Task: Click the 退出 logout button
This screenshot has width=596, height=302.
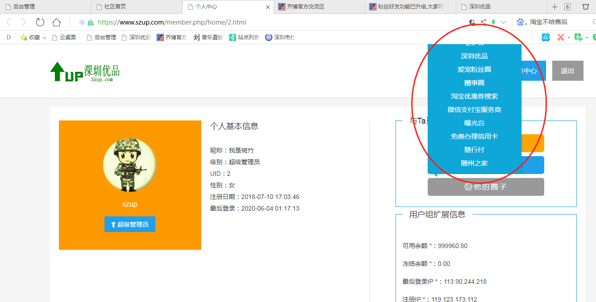Action: 567,71
